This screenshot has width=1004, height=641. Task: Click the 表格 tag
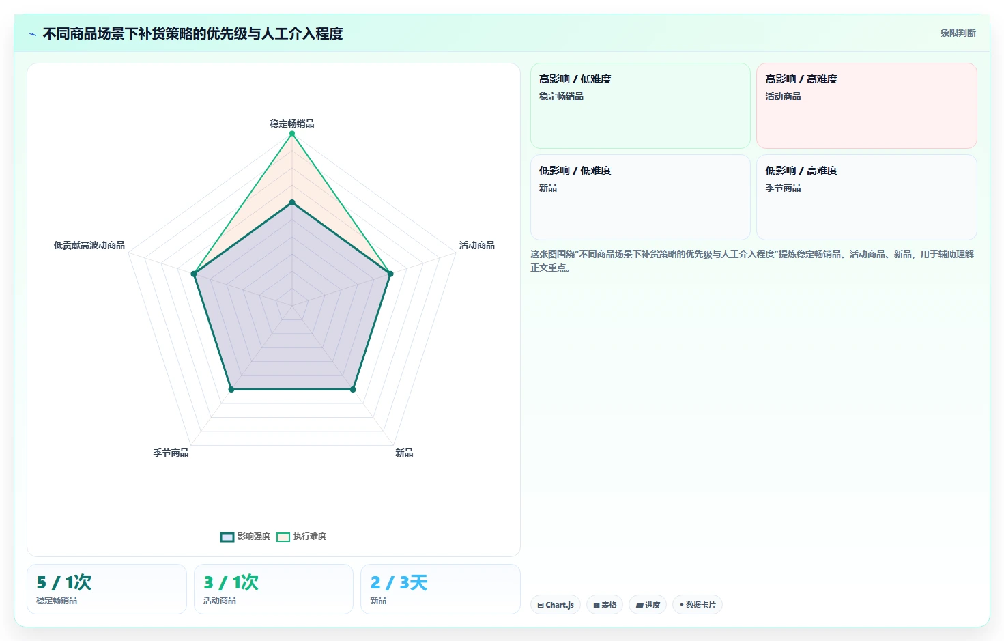(x=605, y=605)
